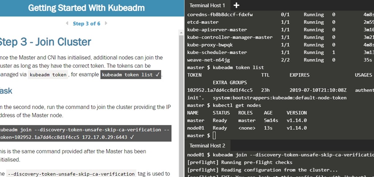Click checkmark on kubeadm token list command
Viewport: 374px width, 177px height.
tap(157, 75)
